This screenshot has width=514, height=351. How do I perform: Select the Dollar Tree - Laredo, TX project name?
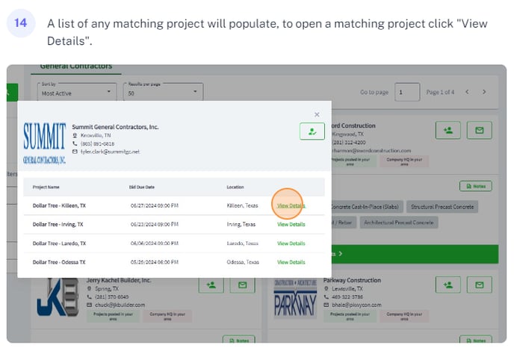[59, 243]
